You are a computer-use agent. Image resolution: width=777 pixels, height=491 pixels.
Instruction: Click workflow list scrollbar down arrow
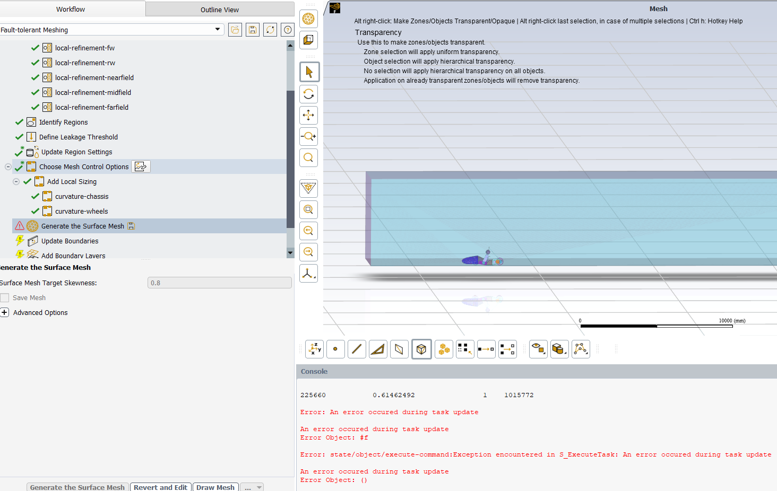pos(290,253)
